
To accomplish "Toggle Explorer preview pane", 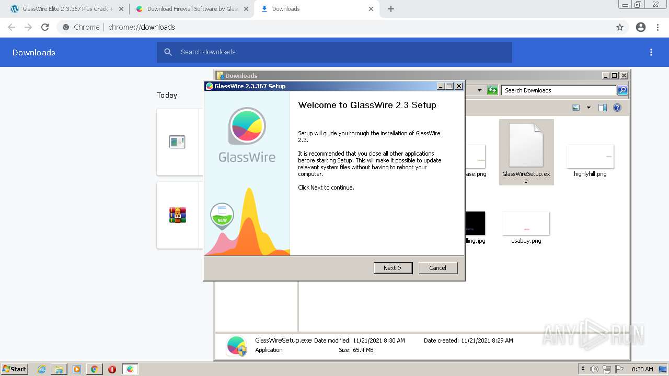I will (603, 108).
